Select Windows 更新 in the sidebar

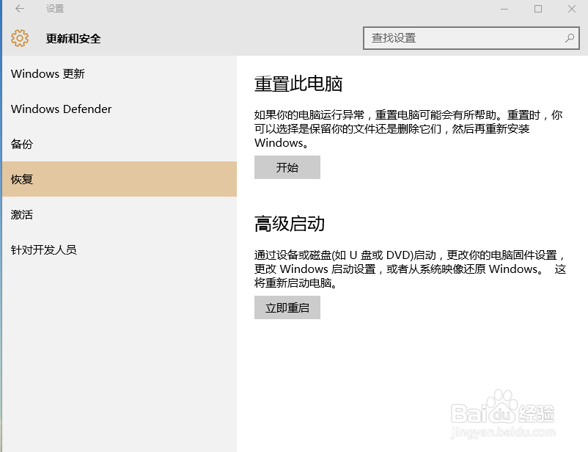[47, 73]
